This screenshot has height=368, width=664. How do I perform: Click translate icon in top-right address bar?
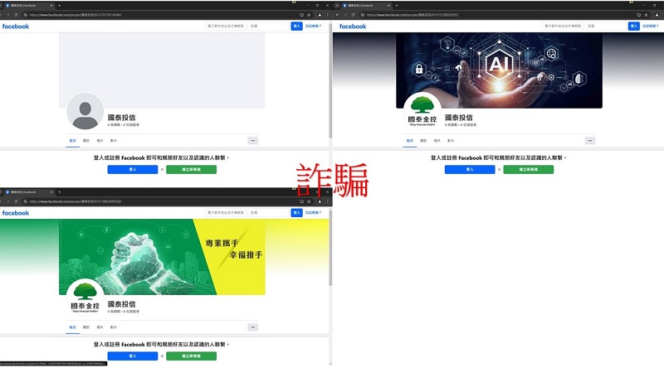638,15
